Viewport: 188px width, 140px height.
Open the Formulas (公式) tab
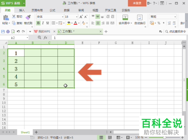pyautogui.click(x=52, y=10)
